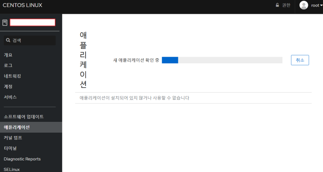Image resolution: width=323 pixels, height=172 pixels.
Task: Focus the 검색 search field
Action: pyautogui.click(x=30, y=40)
